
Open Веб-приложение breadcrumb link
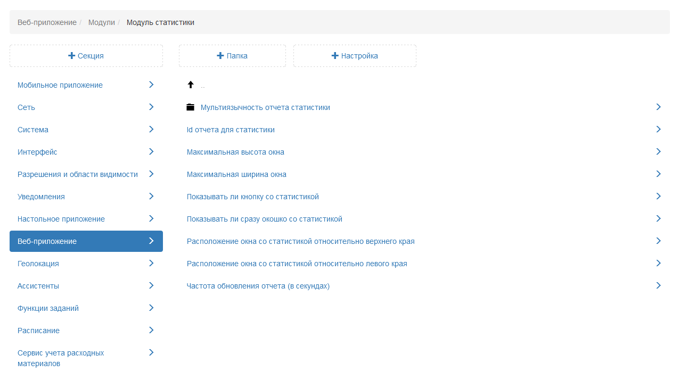47,22
